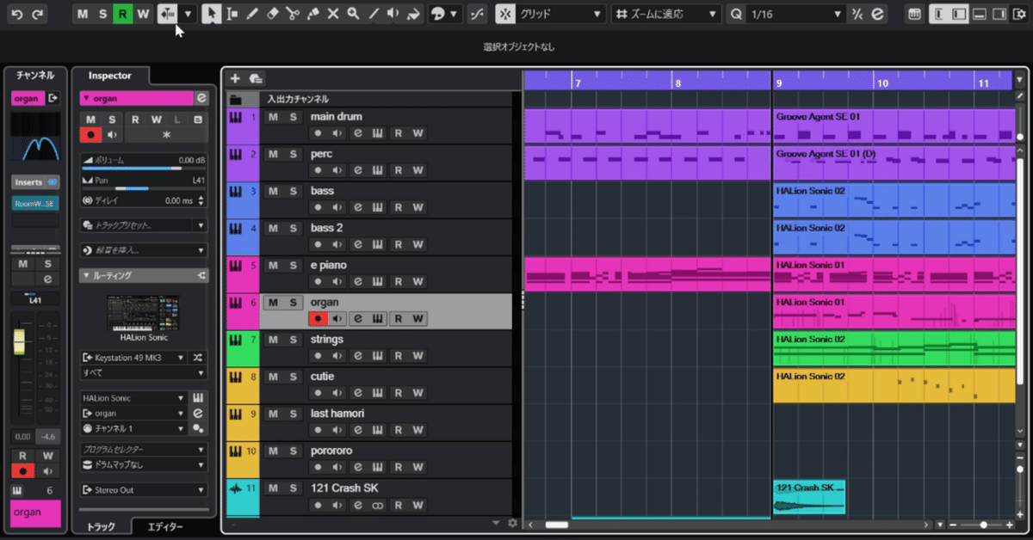The image size is (1033, 540).
Task: Click the Groove Agent SE 01 (D) clip
Action: [x=894, y=163]
